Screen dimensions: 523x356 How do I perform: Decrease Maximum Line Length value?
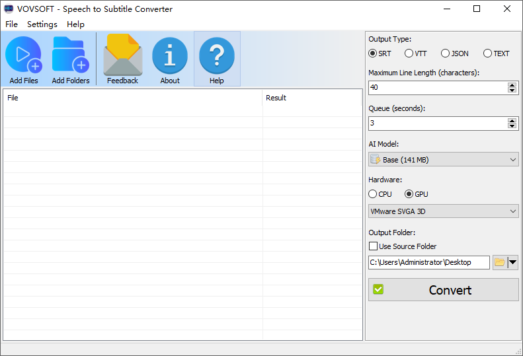click(x=512, y=90)
